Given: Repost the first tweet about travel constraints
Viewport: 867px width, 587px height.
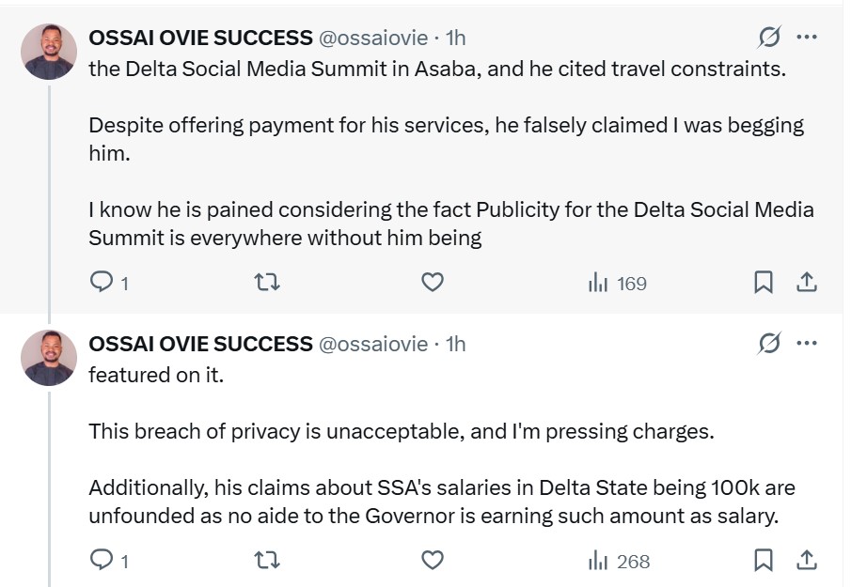Looking at the screenshot, I should coord(267,282).
